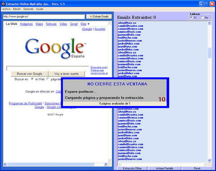Click email list scroll down arrow
The image size is (216, 171).
click(209, 160)
